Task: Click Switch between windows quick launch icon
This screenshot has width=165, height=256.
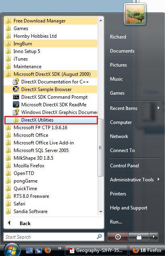Action: point(39,250)
